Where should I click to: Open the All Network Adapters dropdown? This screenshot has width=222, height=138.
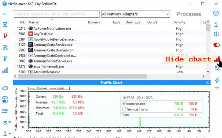136,14
